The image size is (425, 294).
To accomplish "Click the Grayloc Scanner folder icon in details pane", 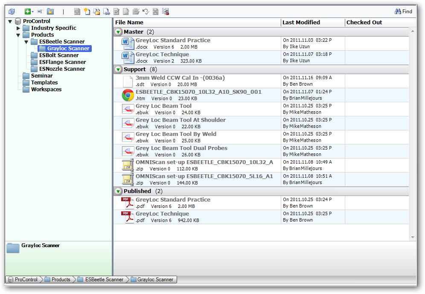I will (x=13, y=248).
